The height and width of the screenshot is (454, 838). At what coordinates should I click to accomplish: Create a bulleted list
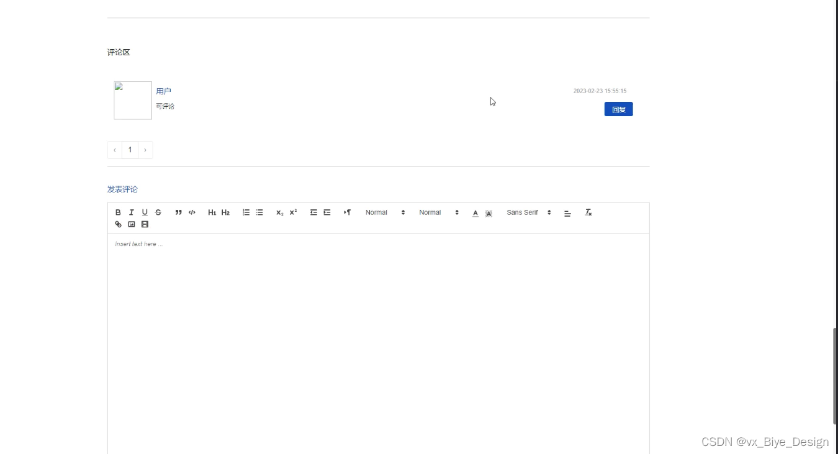[259, 212]
